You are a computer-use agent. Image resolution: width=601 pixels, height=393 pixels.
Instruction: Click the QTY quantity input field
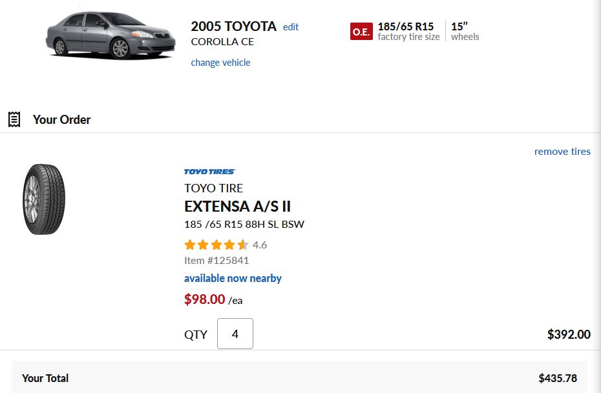pyautogui.click(x=235, y=334)
